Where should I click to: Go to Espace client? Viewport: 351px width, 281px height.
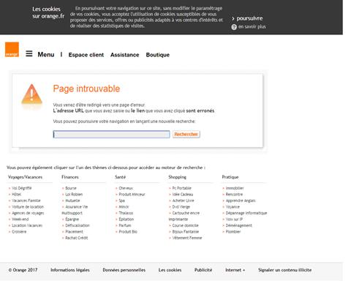86,55
